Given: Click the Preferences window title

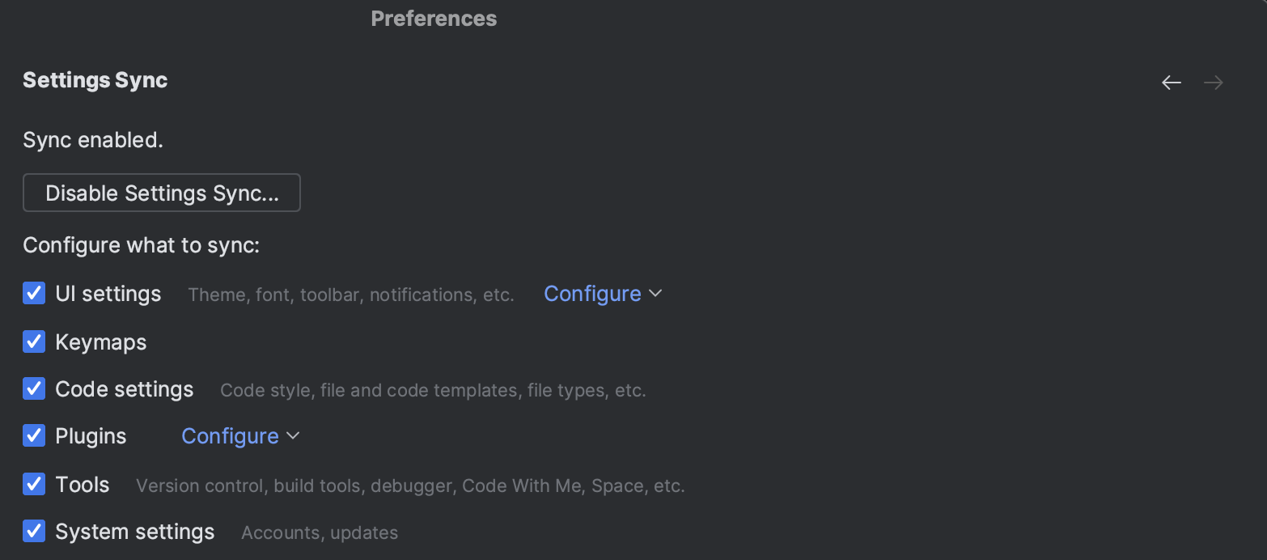Looking at the screenshot, I should 434,19.
